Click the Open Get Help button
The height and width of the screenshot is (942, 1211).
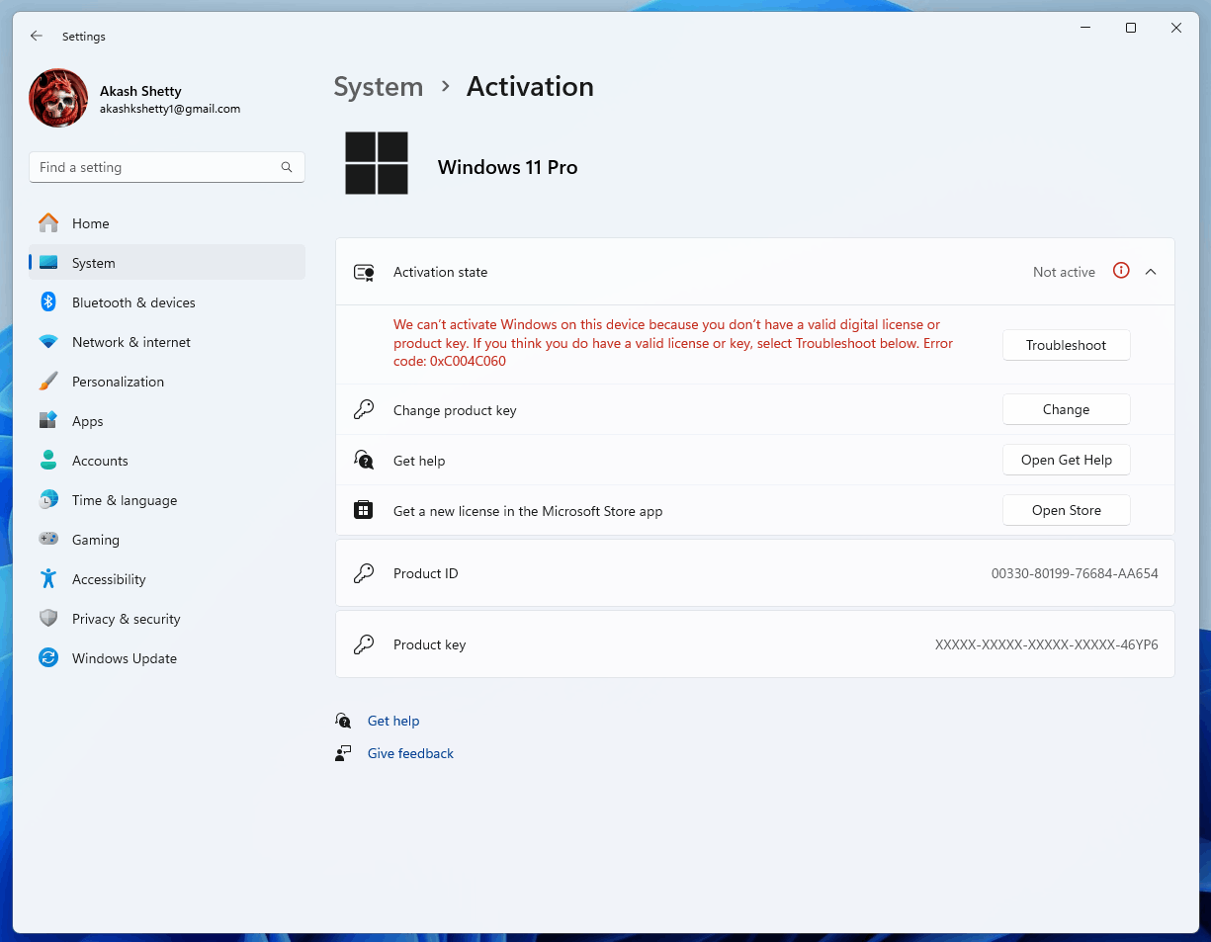click(x=1067, y=460)
